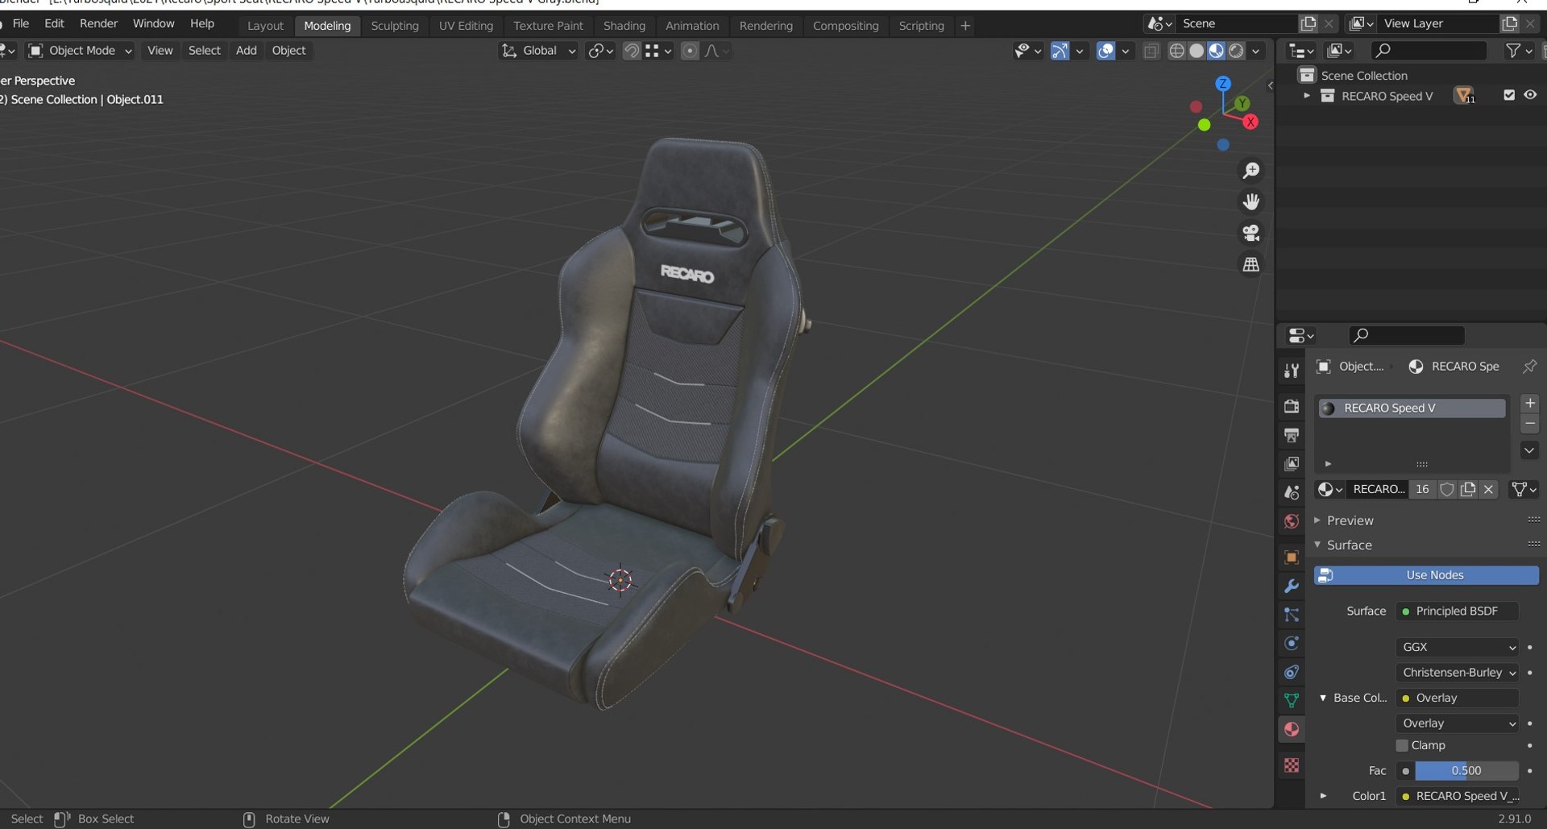Switch to the UV Editing workspace tab
This screenshot has width=1547, height=829.
(x=466, y=26)
